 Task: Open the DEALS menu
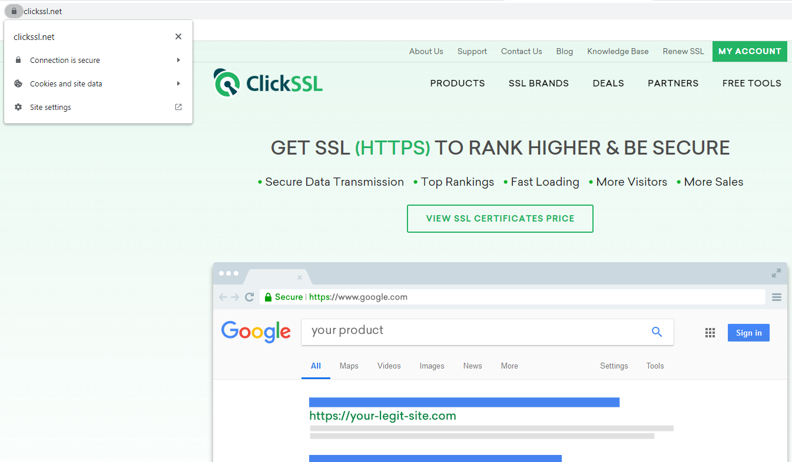click(x=608, y=83)
